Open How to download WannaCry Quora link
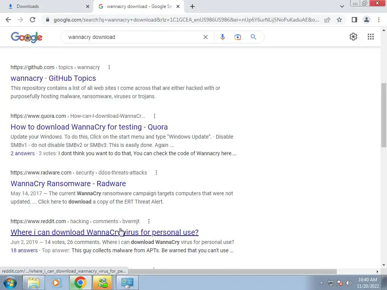387x290 pixels. pyautogui.click(x=89, y=127)
